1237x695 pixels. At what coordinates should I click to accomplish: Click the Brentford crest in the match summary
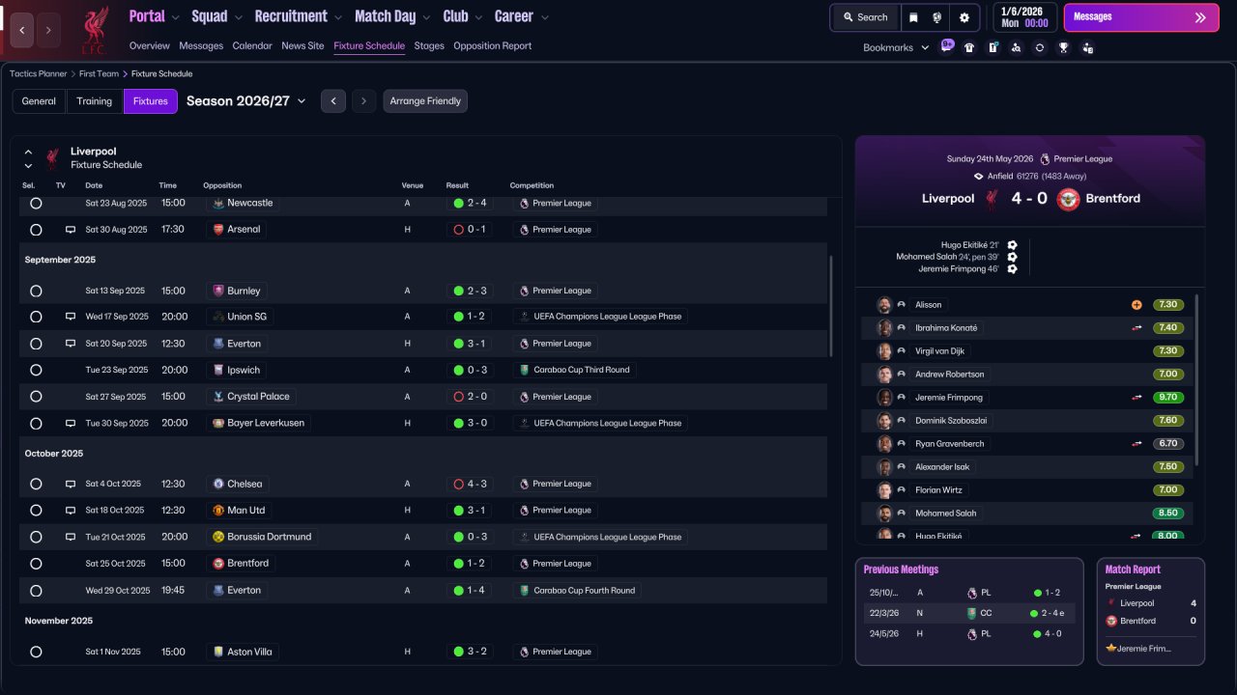click(1068, 199)
